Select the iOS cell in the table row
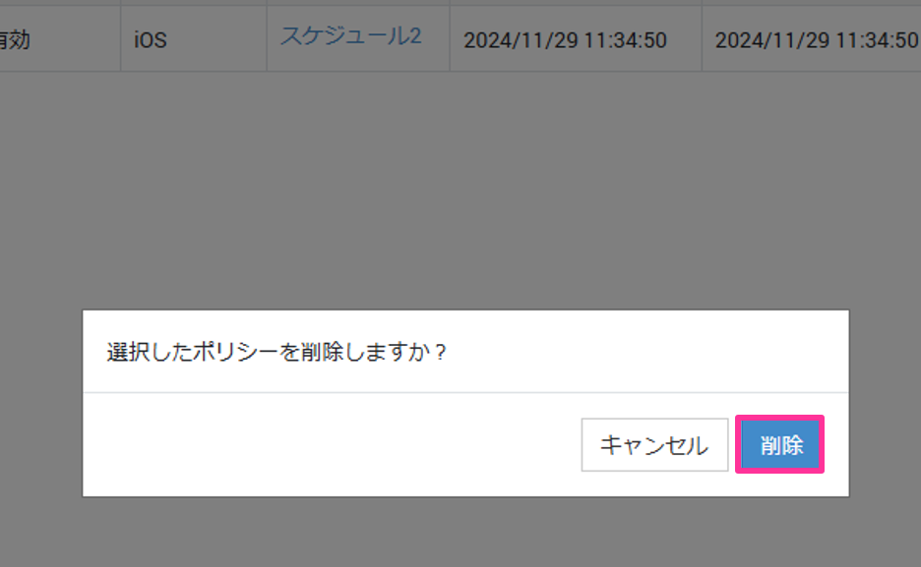This screenshot has width=921, height=567. pyautogui.click(x=194, y=39)
